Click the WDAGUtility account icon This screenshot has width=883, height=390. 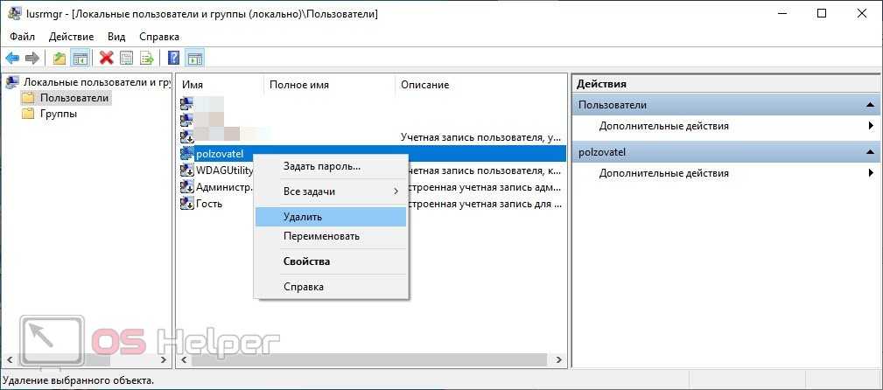click(187, 171)
